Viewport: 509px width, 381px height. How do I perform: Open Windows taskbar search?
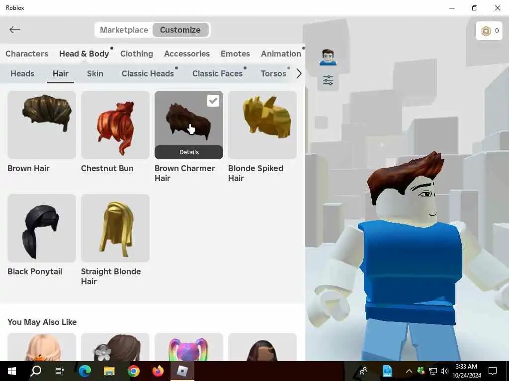[x=36, y=371]
